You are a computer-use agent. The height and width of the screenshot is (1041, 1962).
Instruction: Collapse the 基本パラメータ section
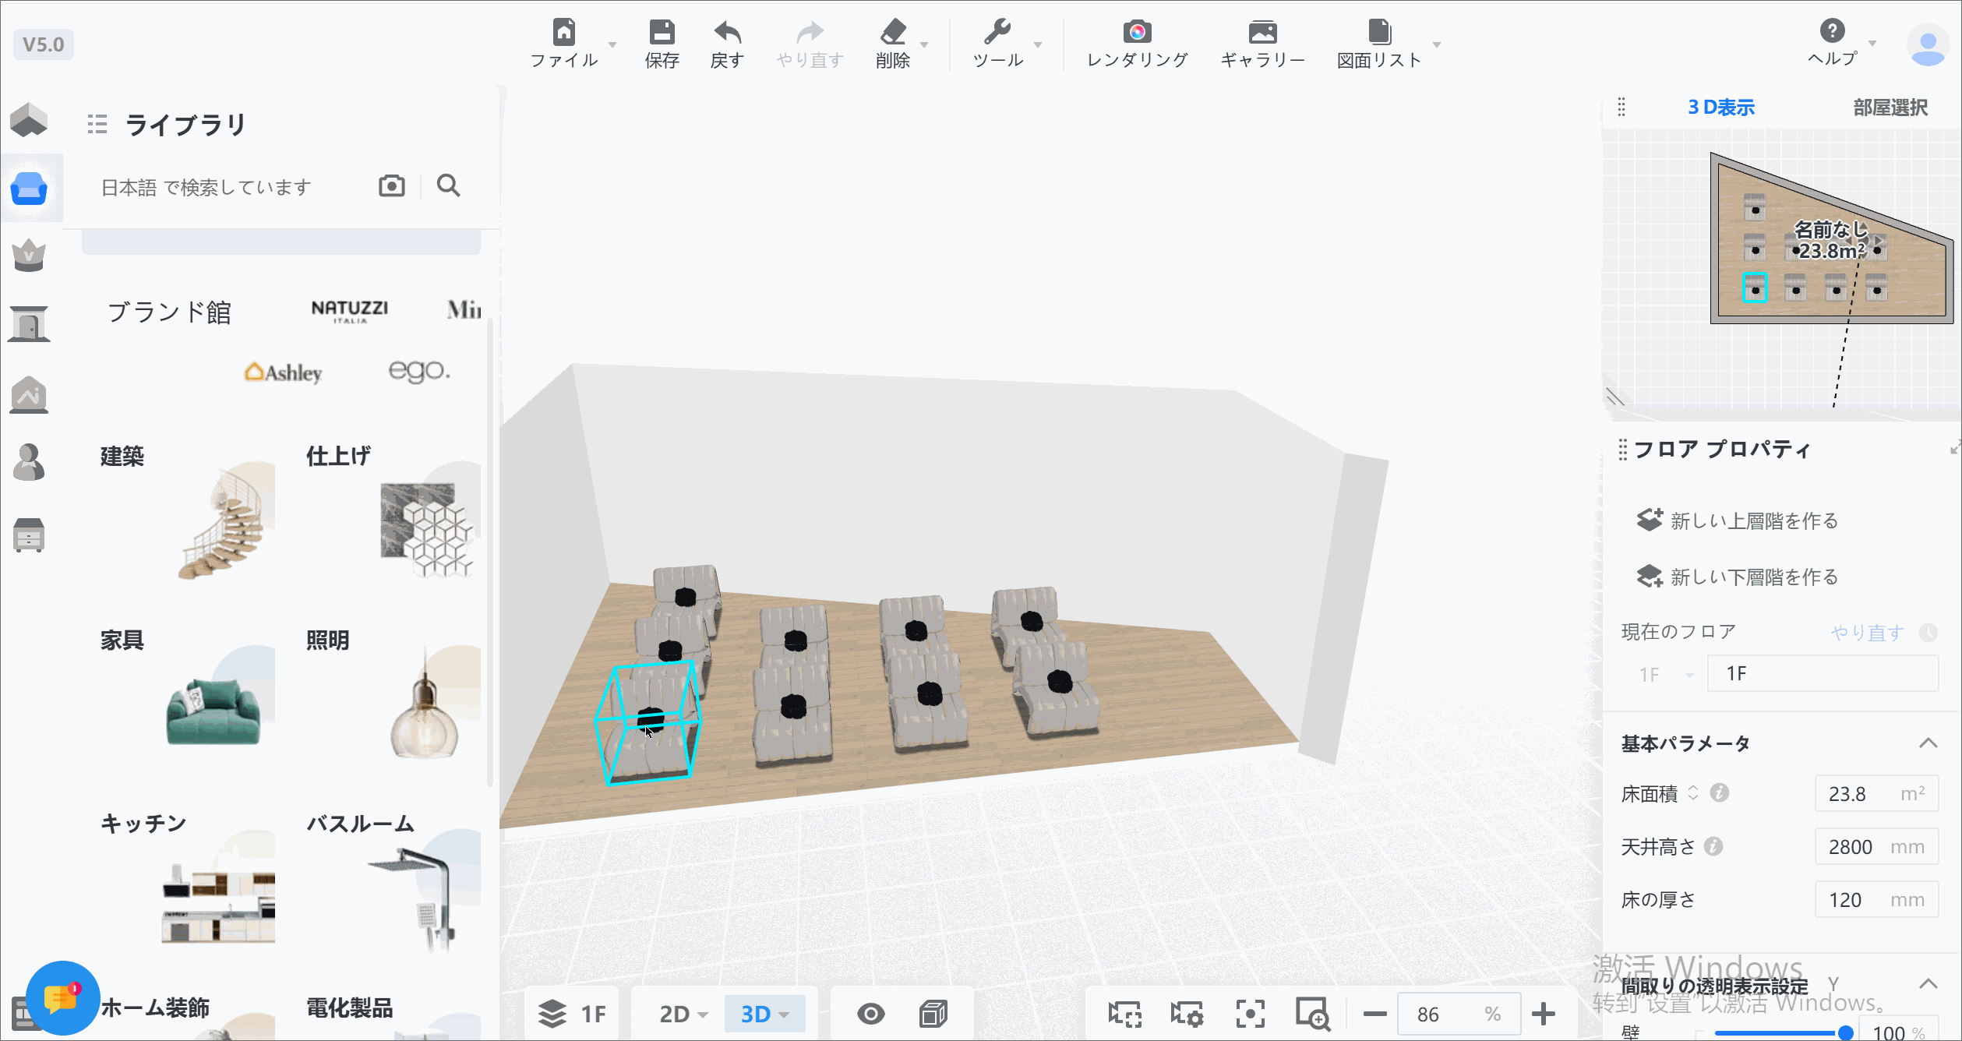tap(1928, 743)
